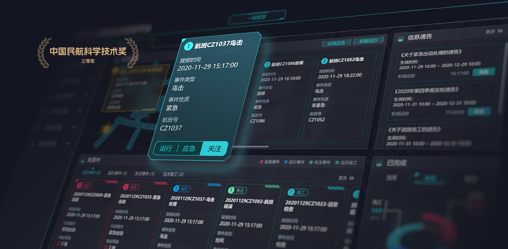Click the yellow popup card on the map
The image size is (508, 249).
[135, 89]
